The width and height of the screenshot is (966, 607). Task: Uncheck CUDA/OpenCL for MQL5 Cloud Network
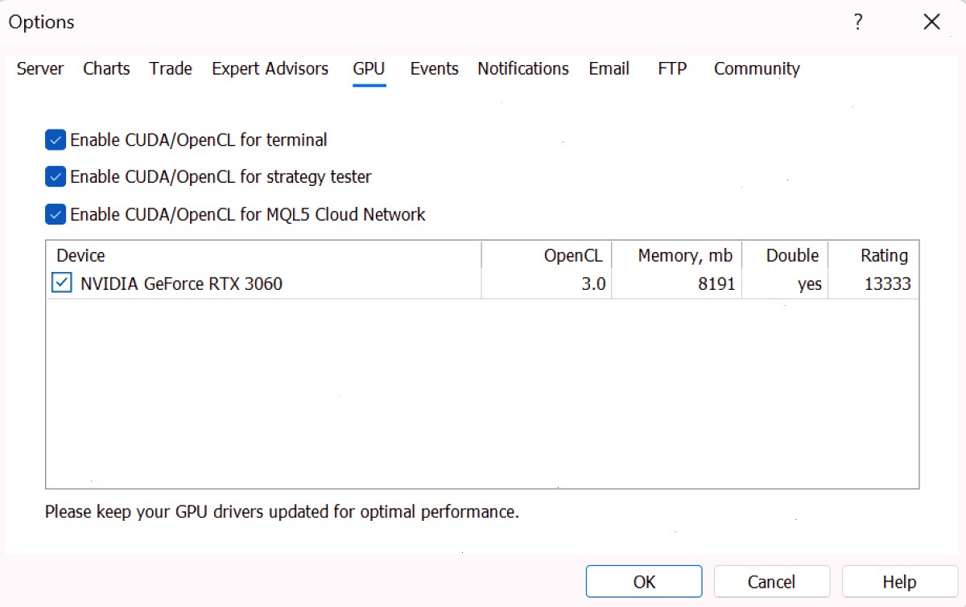(56, 214)
